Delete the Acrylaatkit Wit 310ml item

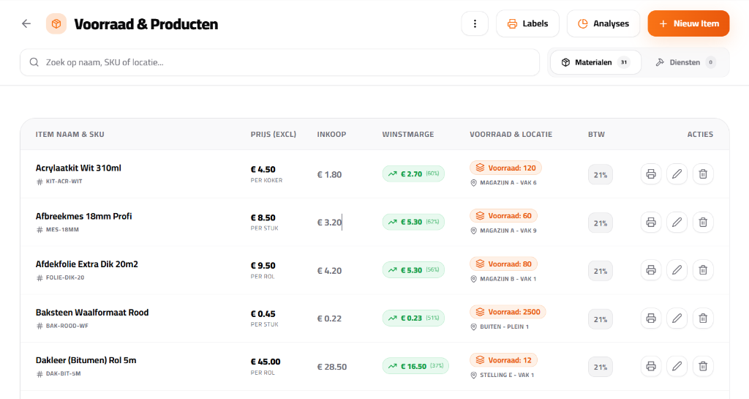[703, 174]
